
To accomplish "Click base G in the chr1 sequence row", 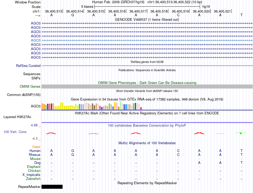I will coord(73,15).
